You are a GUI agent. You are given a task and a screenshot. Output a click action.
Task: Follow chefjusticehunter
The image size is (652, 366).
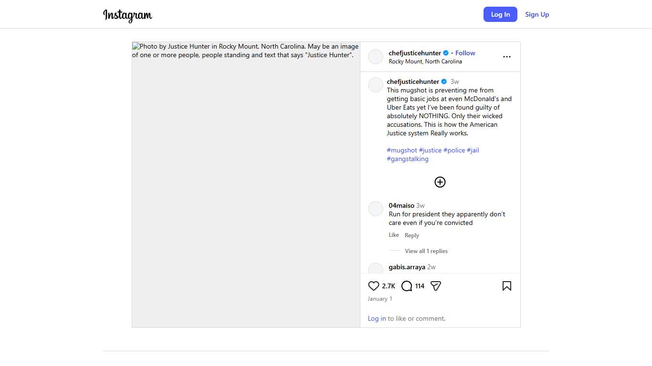[x=465, y=53]
